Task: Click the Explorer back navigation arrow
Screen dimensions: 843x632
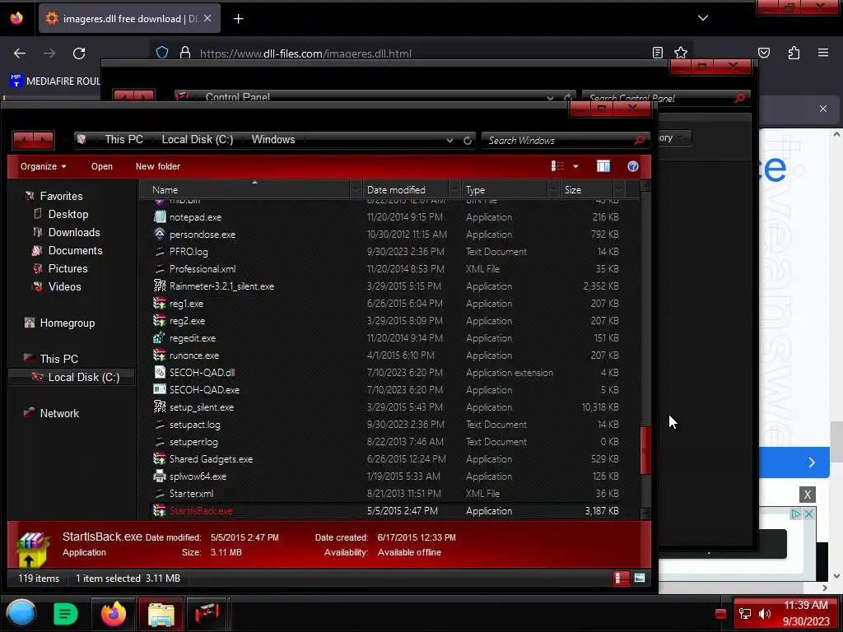Action: point(23,140)
